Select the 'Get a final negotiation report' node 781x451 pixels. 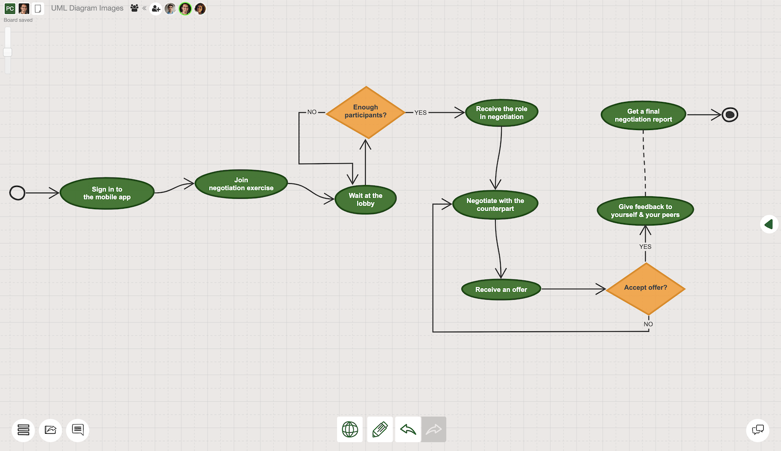(x=644, y=115)
